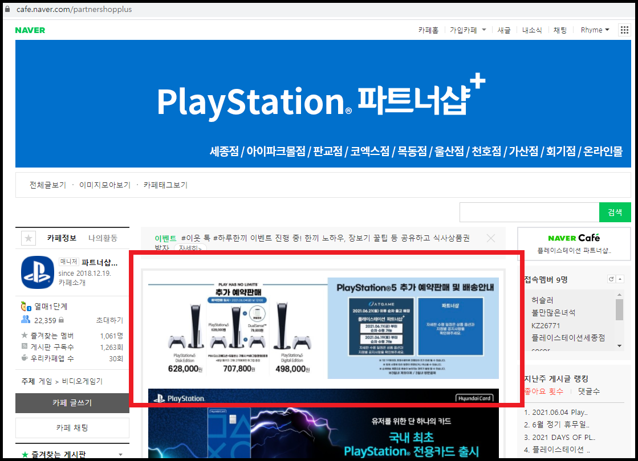The height and width of the screenshot is (461, 638).
Task: Click the 카페 글쓰기 button
Action: [x=72, y=403]
